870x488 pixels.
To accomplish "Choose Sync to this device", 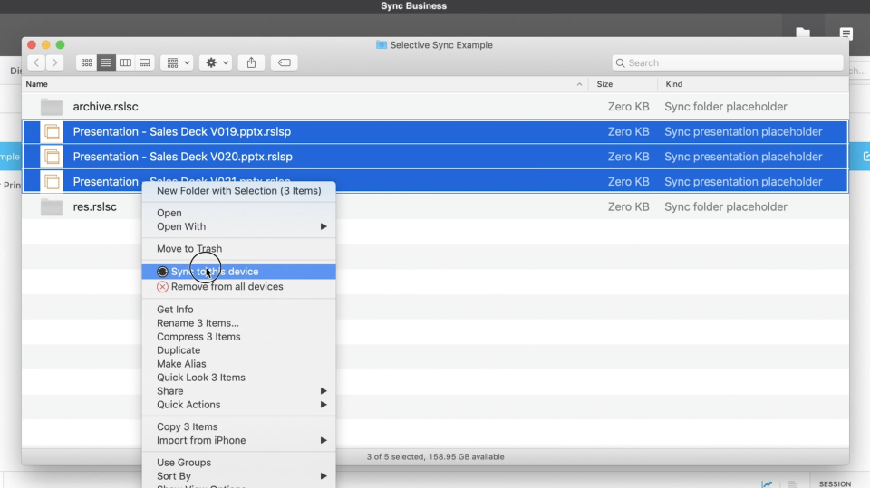I will pyautogui.click(x=238, y=272).
